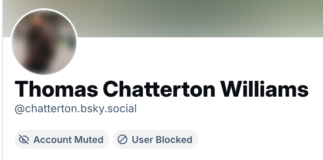Click the bsky.social part of the handle

point(108,109)
